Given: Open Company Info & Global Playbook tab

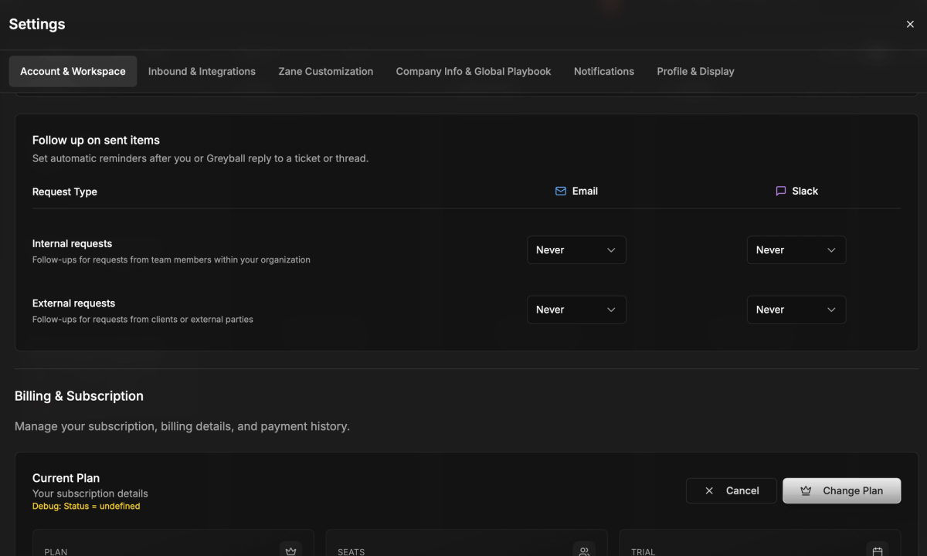Looking at the screenshot, I should pyautogui.click(x=474, y=71).
